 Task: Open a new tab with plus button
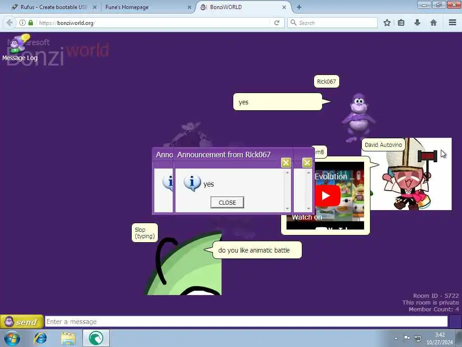click(299, 7)
